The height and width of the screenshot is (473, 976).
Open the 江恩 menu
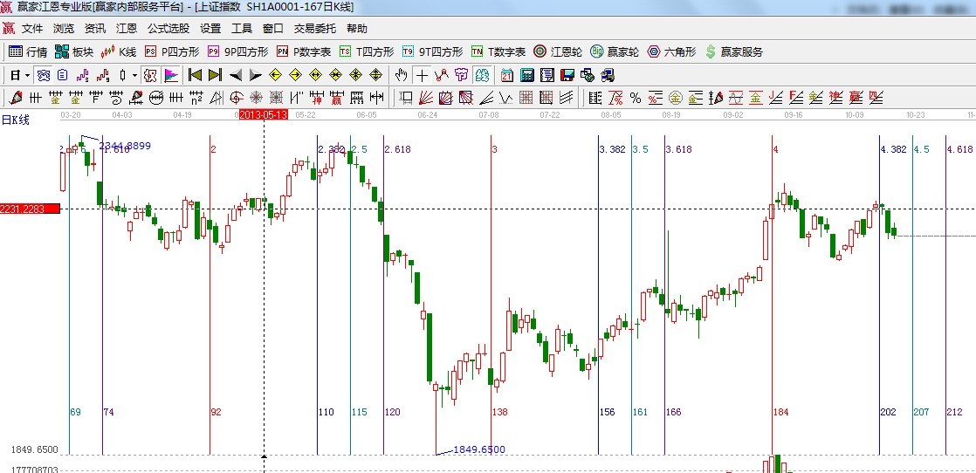127,29
